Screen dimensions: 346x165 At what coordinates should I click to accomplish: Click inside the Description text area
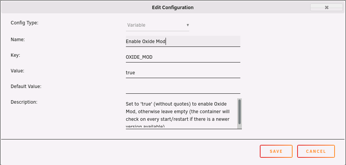coord(181,114)
